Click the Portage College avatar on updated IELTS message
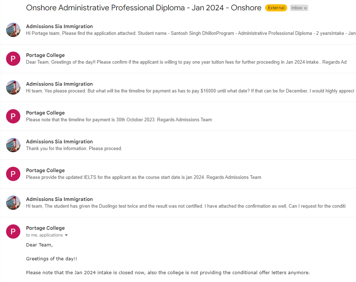356x282 pixels. pos(13,174)
